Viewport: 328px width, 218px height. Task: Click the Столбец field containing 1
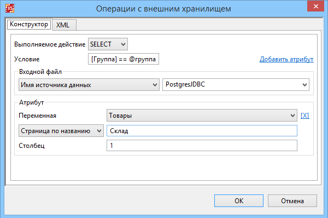coord(202,146)
